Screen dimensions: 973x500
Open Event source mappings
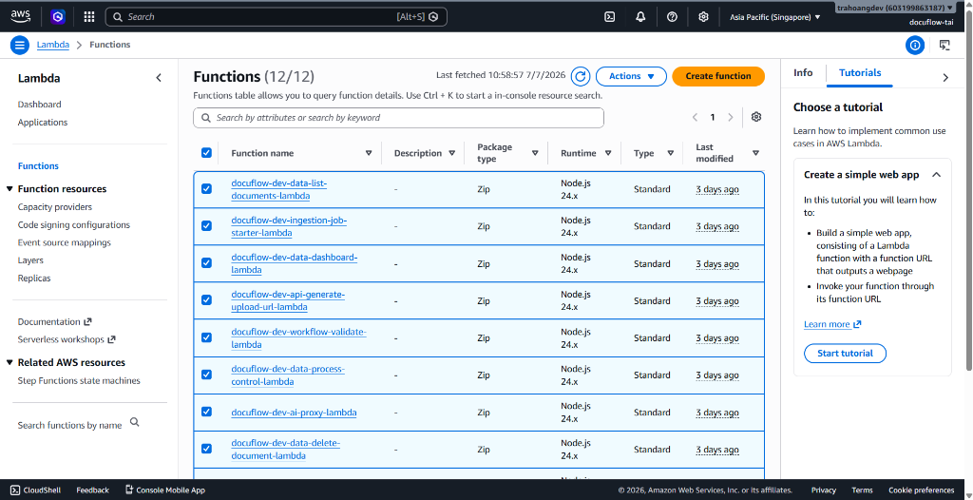65,242
